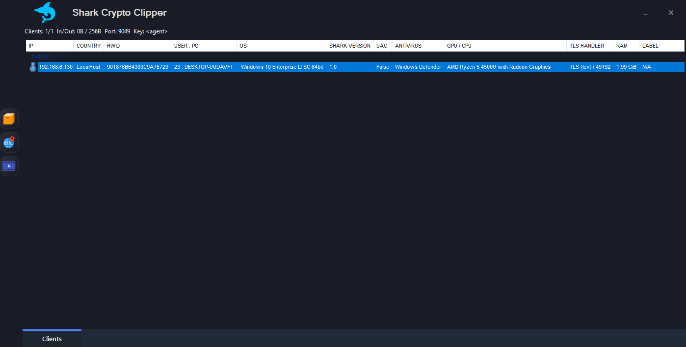Click the Port: 9049 status text
Screen dimensions: 686x347
point(118,31)
